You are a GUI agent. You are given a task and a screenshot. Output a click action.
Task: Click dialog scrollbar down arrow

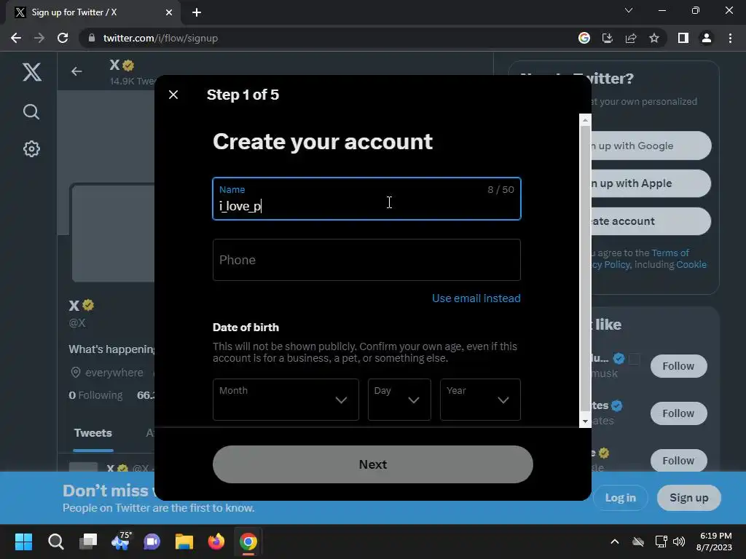[x=585, y=421]
